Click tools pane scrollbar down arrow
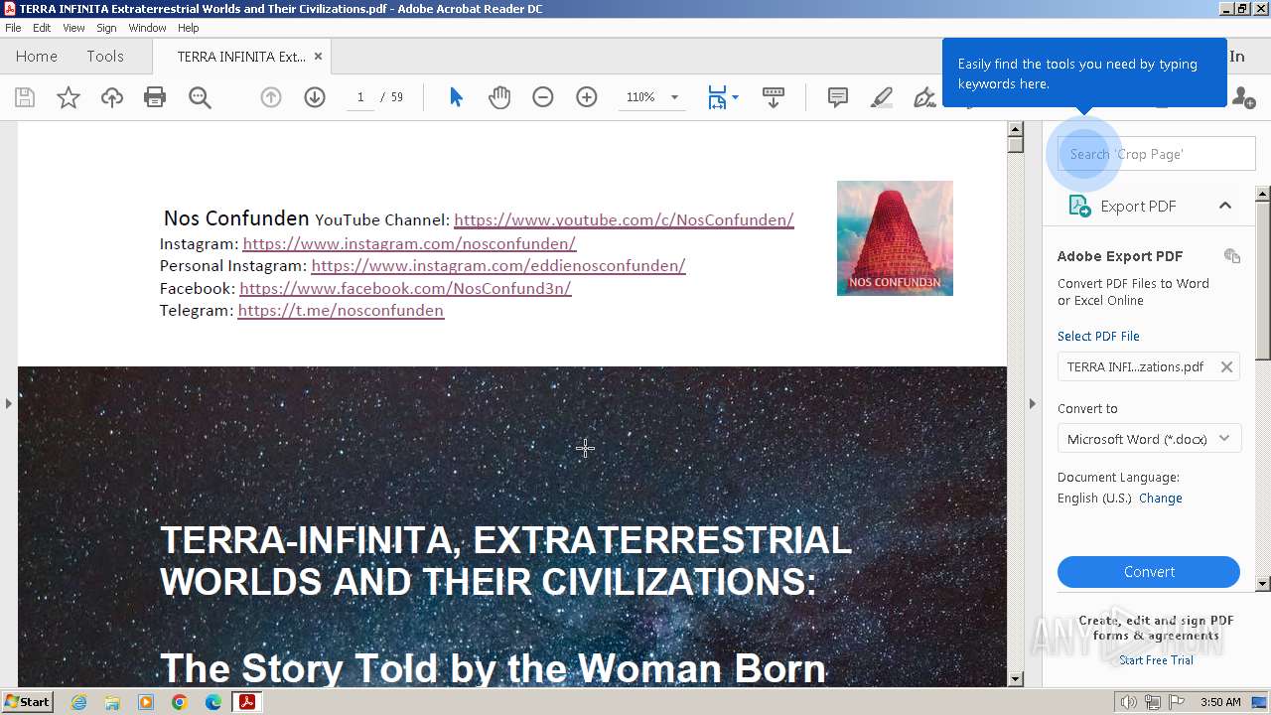This screenshot has width=1271, height=715. click(1263, 584)
